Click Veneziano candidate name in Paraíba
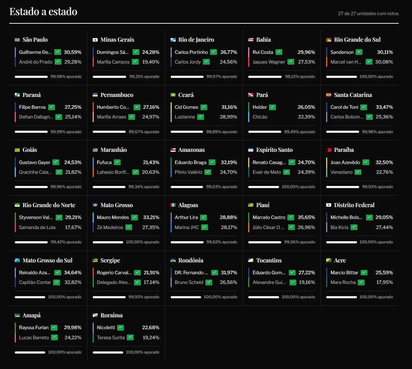 (341, 172)
